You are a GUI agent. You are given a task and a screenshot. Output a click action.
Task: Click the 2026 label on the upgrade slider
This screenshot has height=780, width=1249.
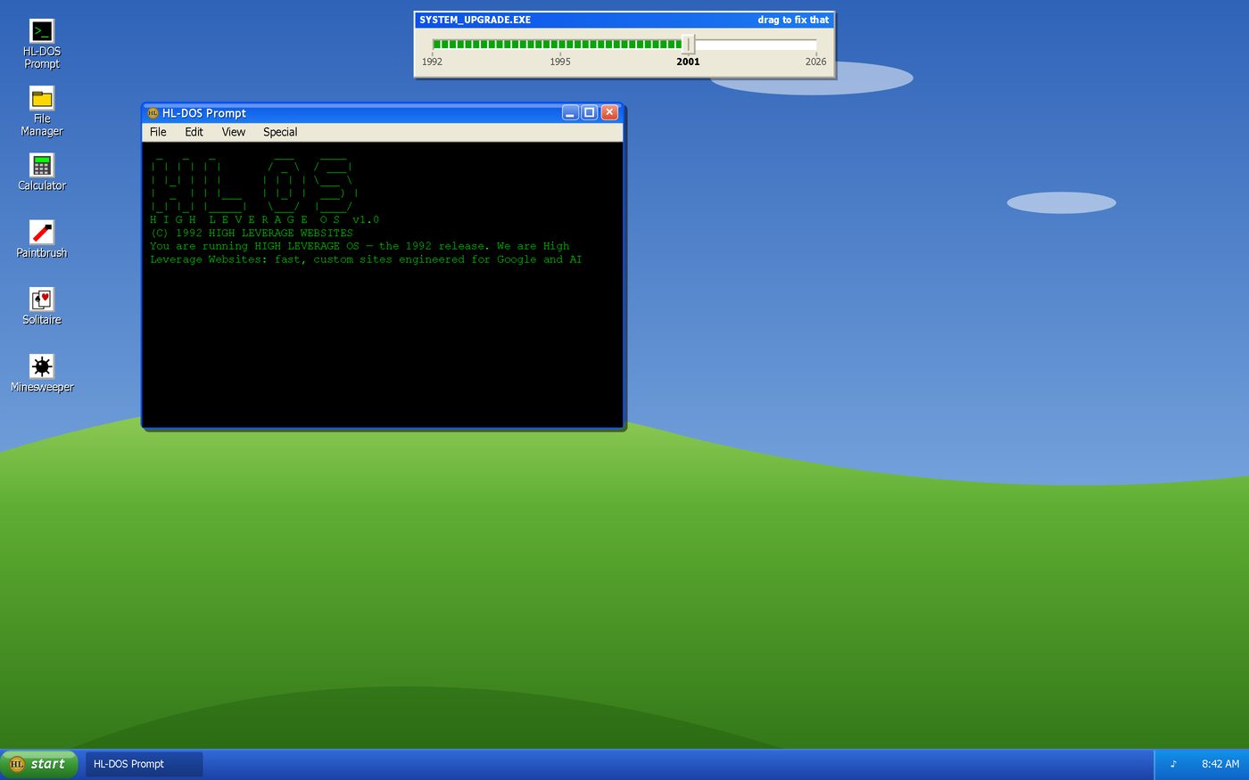click(815, 62)
